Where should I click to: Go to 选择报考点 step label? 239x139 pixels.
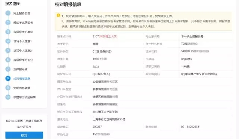point(20,69)
